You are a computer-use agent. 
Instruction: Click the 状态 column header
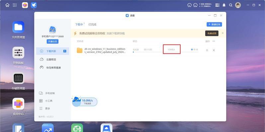135,41
